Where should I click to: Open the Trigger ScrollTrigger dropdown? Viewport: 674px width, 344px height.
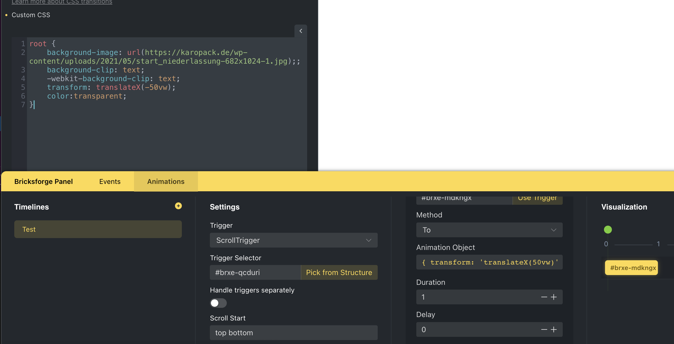[293, 240]
